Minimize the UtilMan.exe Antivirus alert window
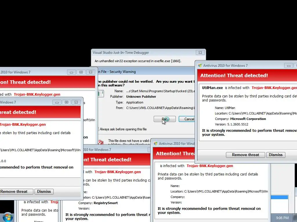 pyautogui.click(x=289, y=66)
